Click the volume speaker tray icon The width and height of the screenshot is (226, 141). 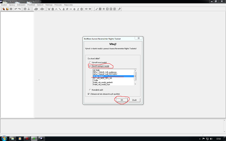click(x=211, y=138)
